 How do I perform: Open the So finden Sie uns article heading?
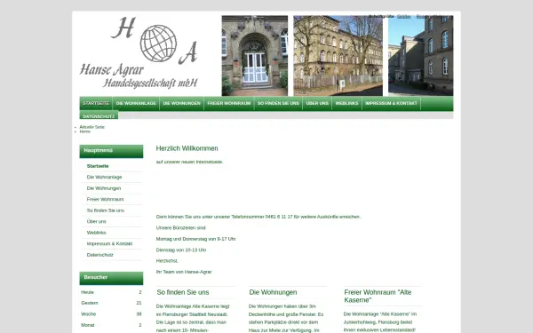(183, 292)
